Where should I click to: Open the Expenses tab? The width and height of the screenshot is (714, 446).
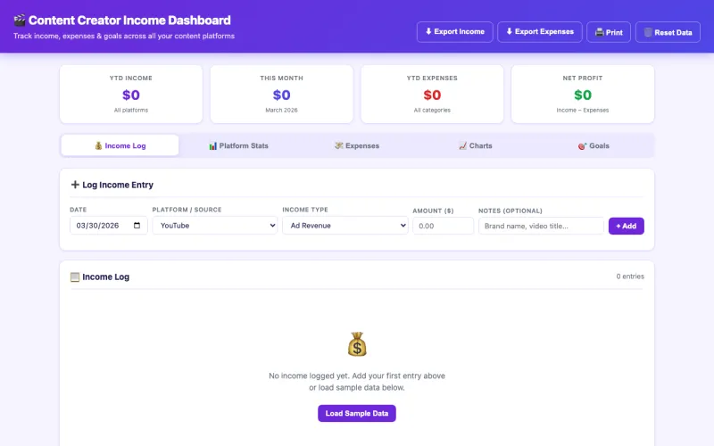point(356,145)
